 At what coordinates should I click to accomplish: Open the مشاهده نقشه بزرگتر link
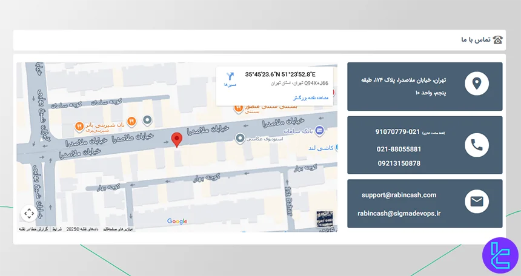[x=311, y=98]
